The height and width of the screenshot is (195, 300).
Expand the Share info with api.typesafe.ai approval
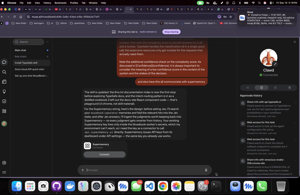point(296,102)
